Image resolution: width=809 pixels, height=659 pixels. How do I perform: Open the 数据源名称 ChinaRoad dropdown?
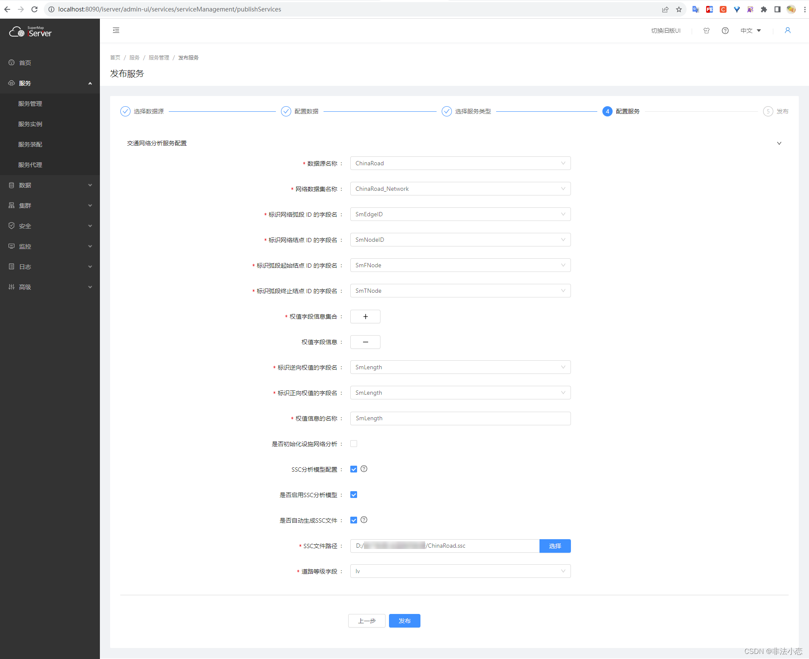click(x=460, y=163)
